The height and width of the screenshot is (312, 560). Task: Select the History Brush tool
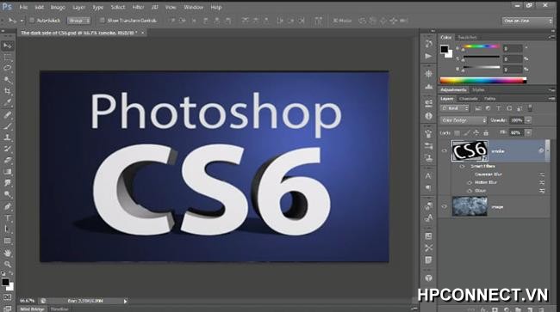tap(7, 149)
